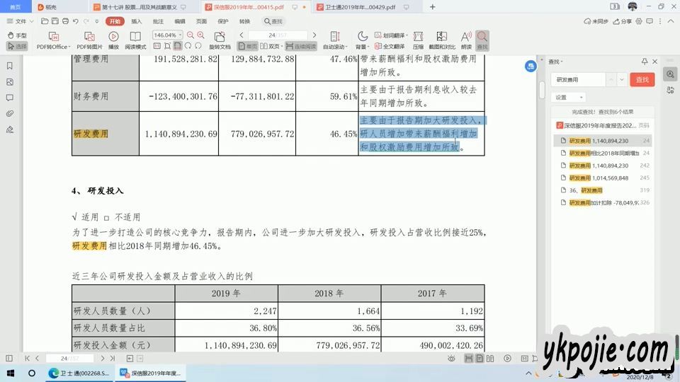Viewport: 680px width, 382px height.
Task: Click the 压缩 compress icon
Action: tap(418, 40)
